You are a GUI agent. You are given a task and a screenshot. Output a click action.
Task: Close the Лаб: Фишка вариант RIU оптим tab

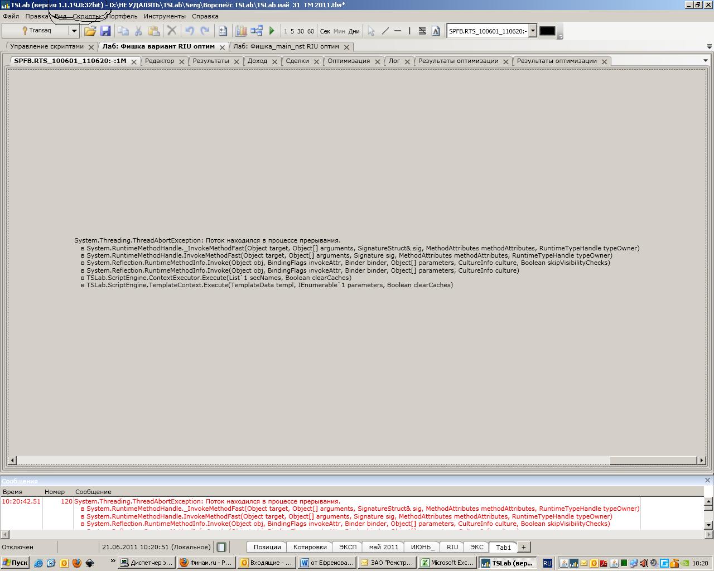pyautogui.click(x=222, y=47)
